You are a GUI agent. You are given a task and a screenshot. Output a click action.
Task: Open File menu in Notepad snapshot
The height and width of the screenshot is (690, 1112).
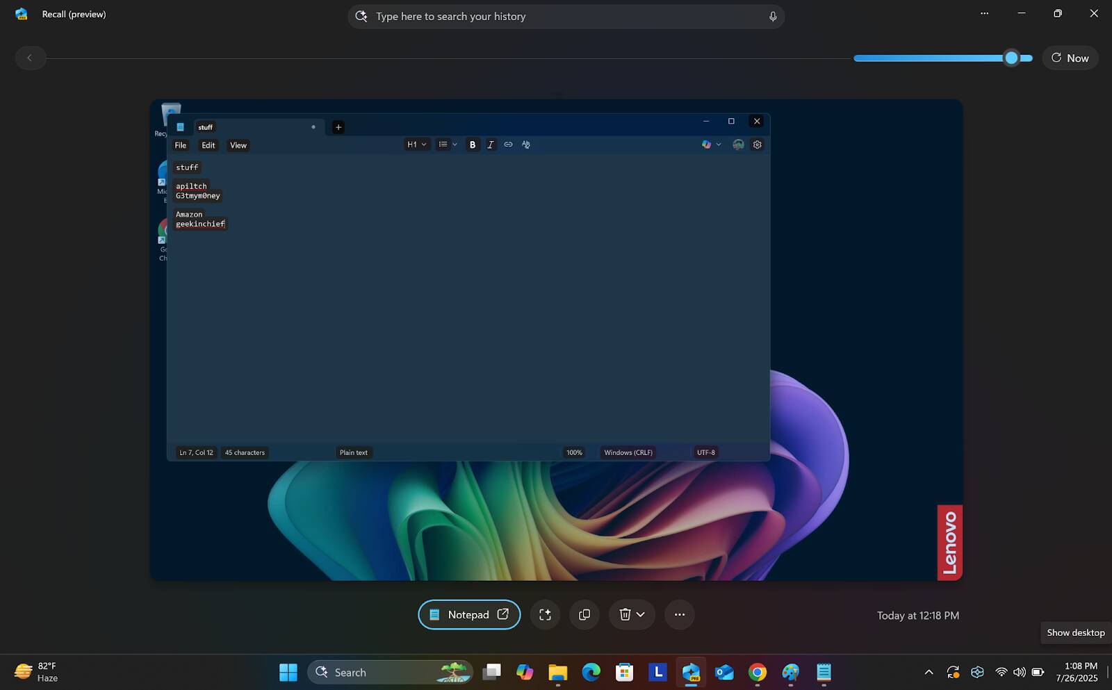point(181,145)
